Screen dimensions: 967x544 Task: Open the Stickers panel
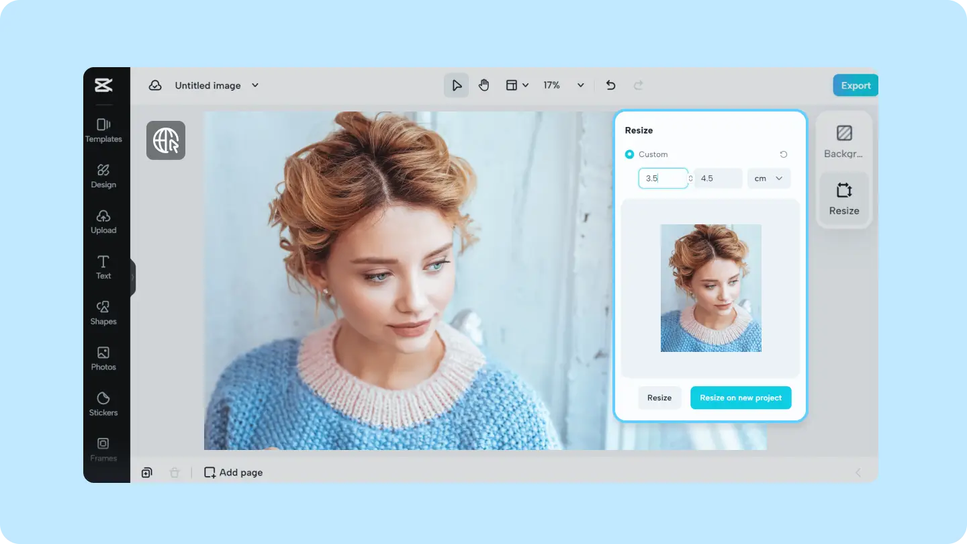pos(103,404)
